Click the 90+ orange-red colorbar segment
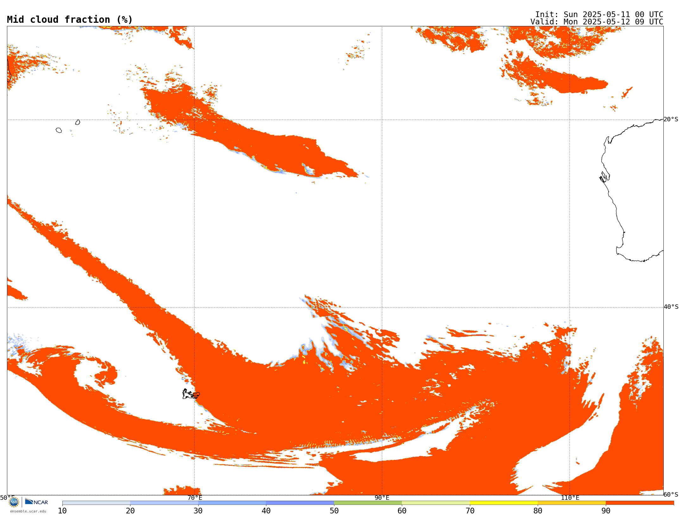 pyautogui.click(x=640, y=503)
